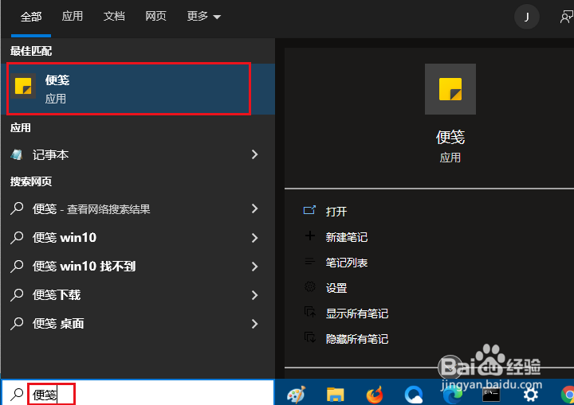The width and height of the screenshot is (574, 405).
Task: Launch the Firefox-like flame browser taskbar icon
Action: click(x=374, y=395)
